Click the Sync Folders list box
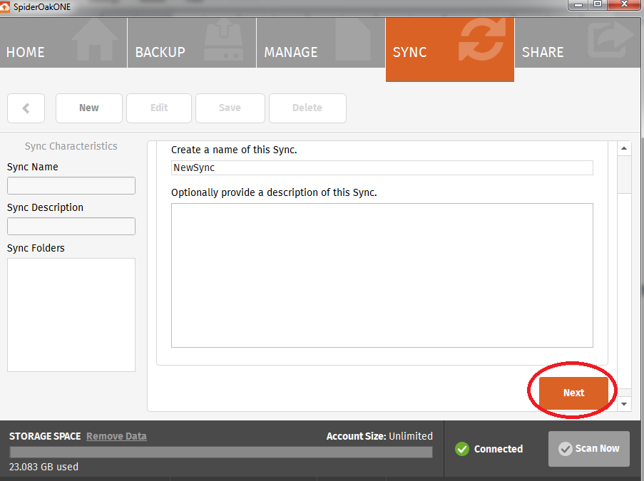The height and width of the screenshot is (481, 644). pos(71,315)
